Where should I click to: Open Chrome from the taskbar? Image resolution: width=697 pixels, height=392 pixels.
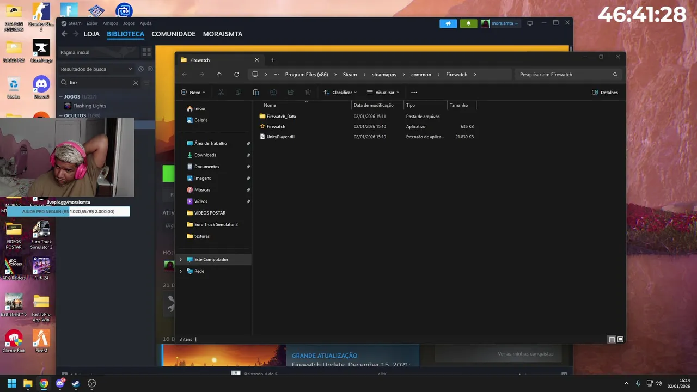44,383
